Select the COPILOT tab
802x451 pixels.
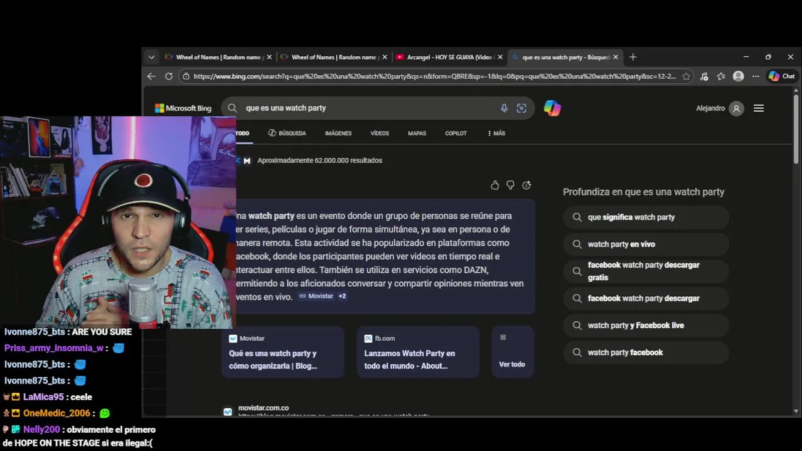point(456,133)
